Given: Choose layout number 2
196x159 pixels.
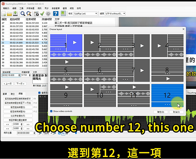Looking at the screenshot, I should (x=100, y=46).
